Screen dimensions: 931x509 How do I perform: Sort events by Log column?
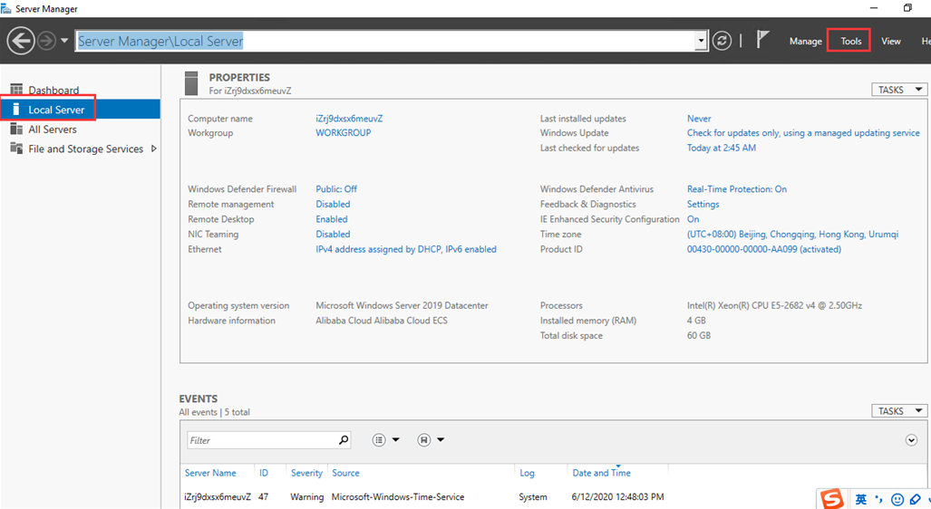(x=528, y=473)
